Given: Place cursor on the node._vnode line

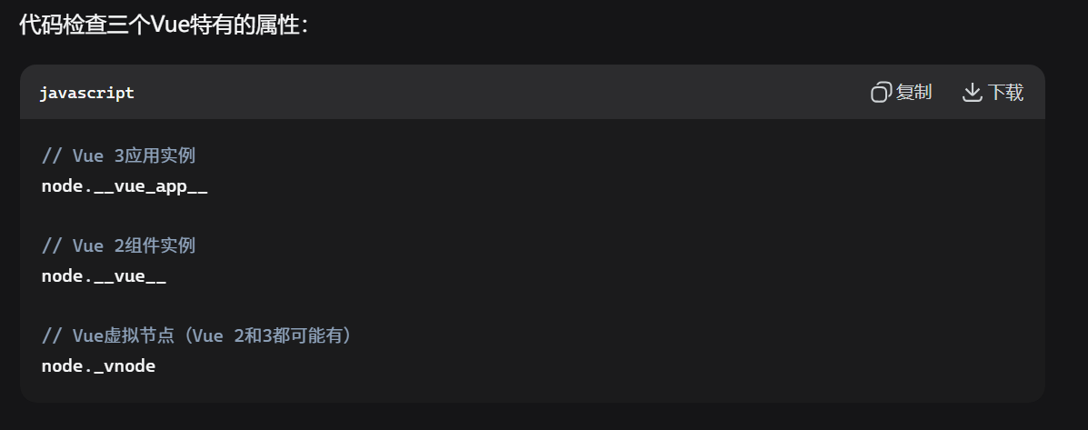Looking at the screenshot, I should [98, 366].
